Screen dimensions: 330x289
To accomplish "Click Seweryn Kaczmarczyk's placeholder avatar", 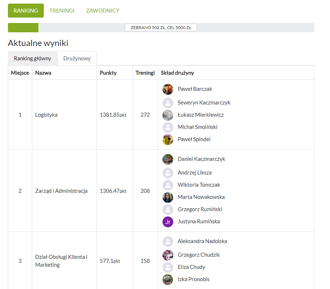I will pyautogui.click(x=168, y=103).
